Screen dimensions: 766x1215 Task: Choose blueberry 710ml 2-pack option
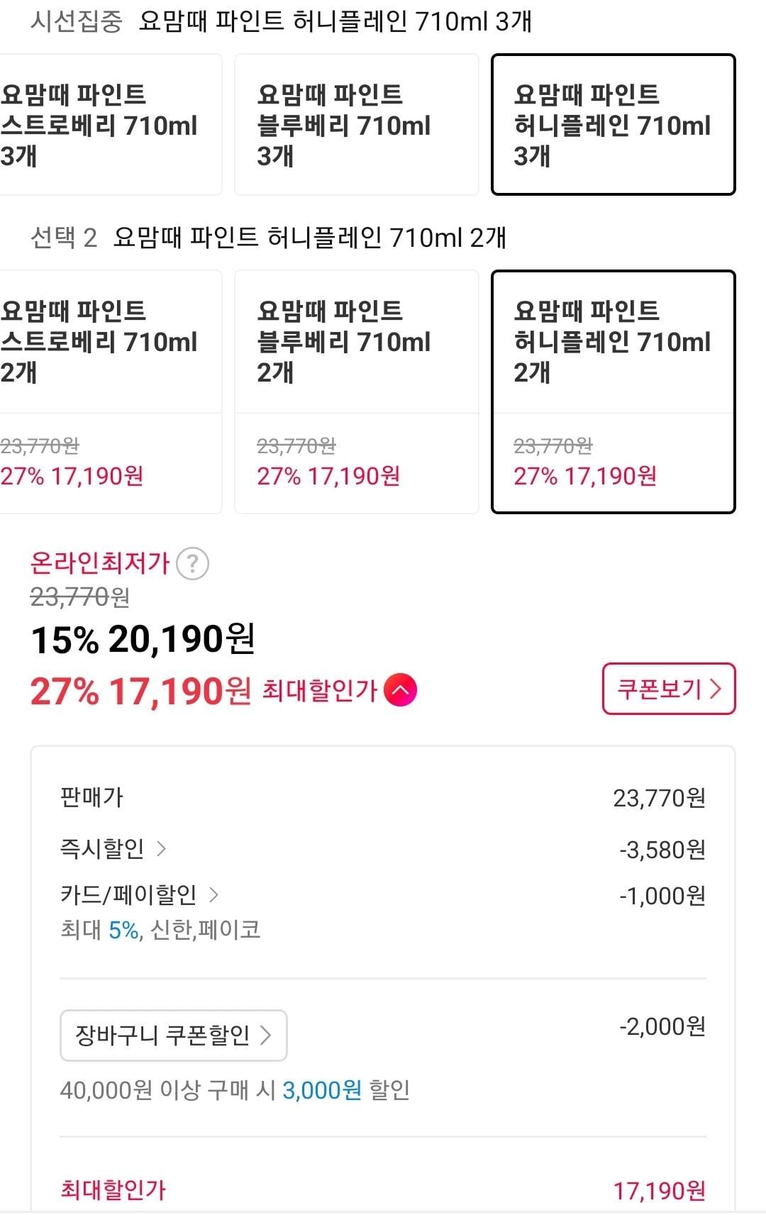coord(356,392)
